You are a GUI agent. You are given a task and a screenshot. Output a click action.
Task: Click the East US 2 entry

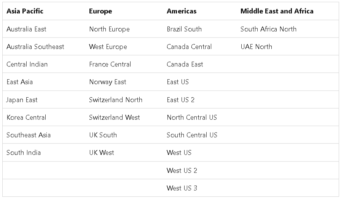point(180,100)
